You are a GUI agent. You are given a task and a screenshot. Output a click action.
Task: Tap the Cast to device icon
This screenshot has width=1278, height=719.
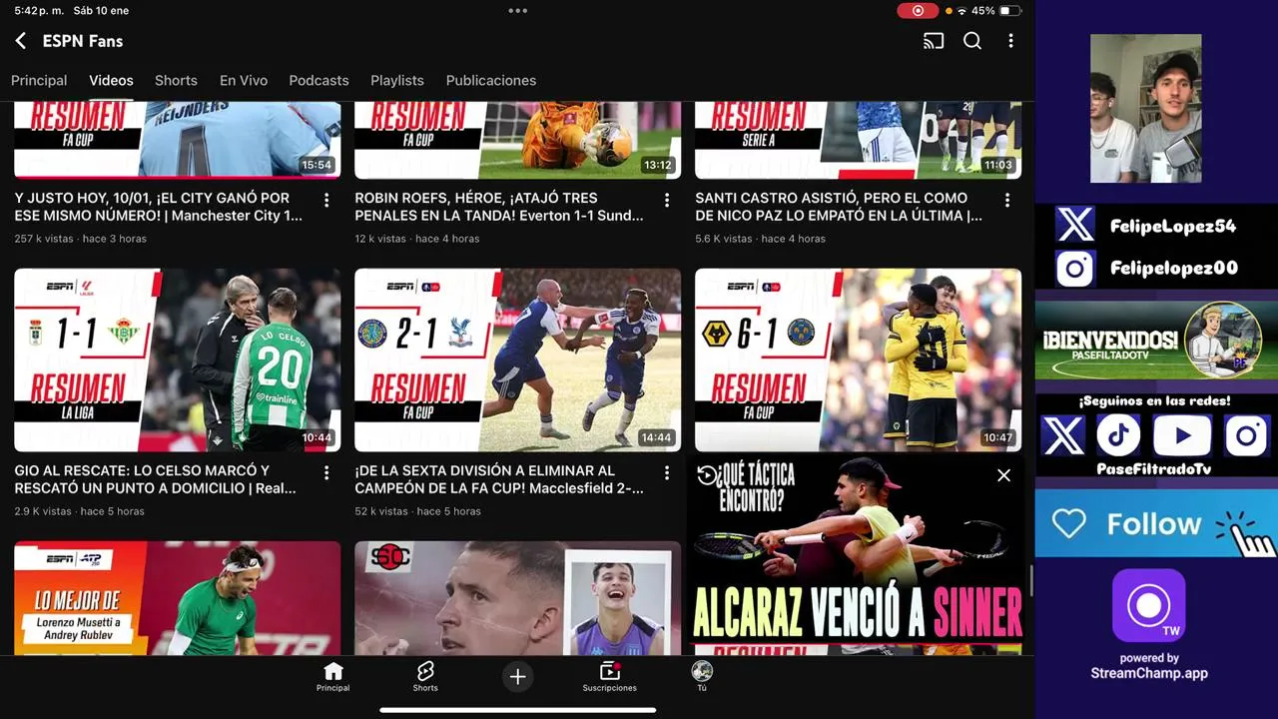coord(934,41)
